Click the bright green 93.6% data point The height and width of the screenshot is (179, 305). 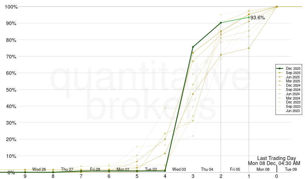pyautogui.click(x=249, y=17)
